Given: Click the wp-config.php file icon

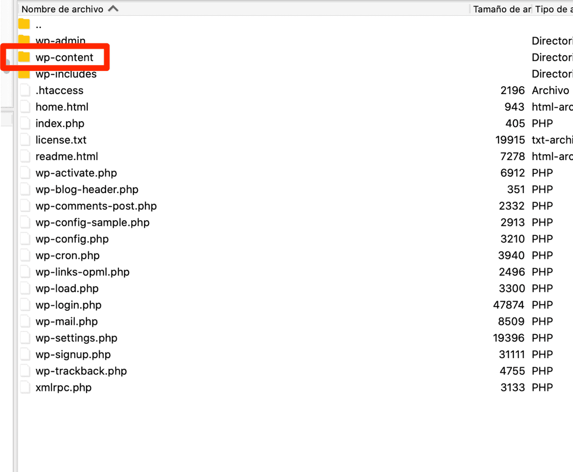Looking at the screenshot, I should click(25, 239).
